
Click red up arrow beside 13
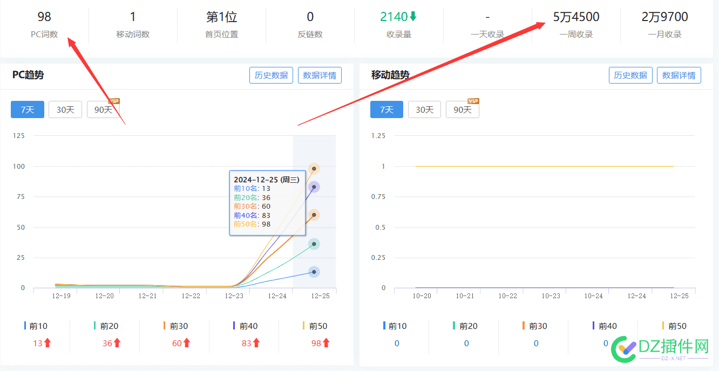click(48, 343)
